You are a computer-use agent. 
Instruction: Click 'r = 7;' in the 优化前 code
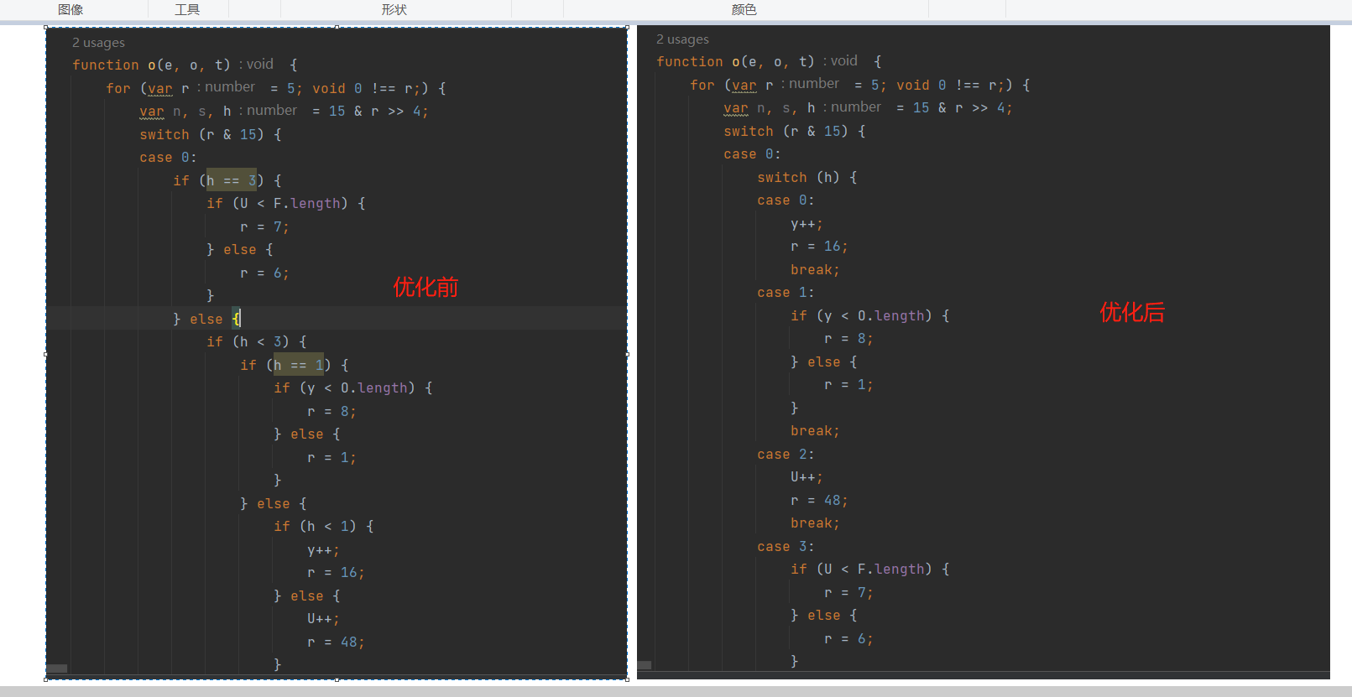[x=264, y=226]
